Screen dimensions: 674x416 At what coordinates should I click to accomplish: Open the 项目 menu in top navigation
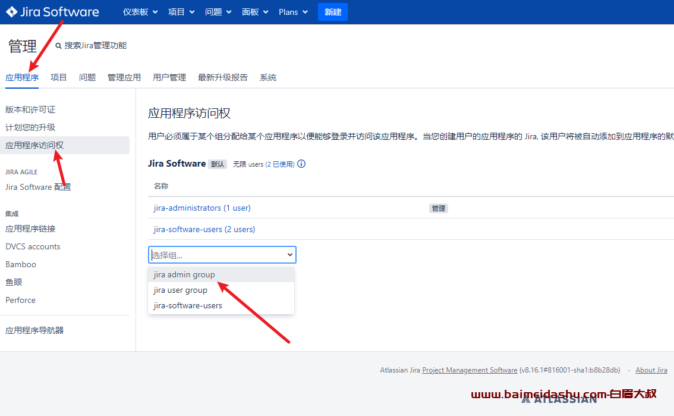[x=181, y=12]
